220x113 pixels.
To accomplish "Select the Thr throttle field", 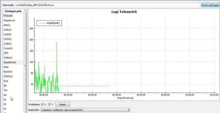I will pyautogui.click(x=5, y=90).
